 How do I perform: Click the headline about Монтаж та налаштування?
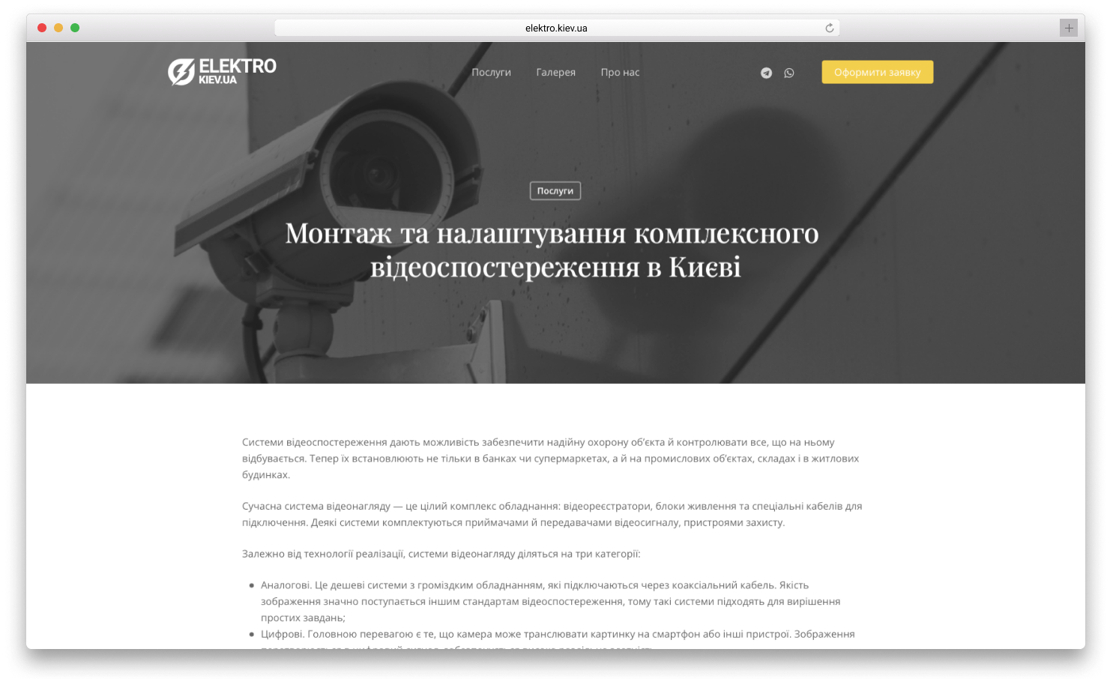552,250
